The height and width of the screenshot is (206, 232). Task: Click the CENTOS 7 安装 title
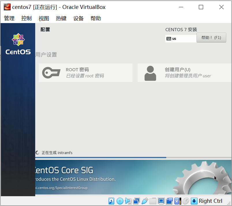[x=181, y=30]
